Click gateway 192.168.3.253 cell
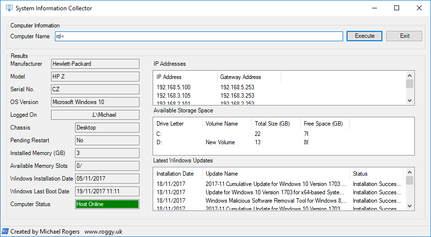431x237 pixels. click(237, 96)
